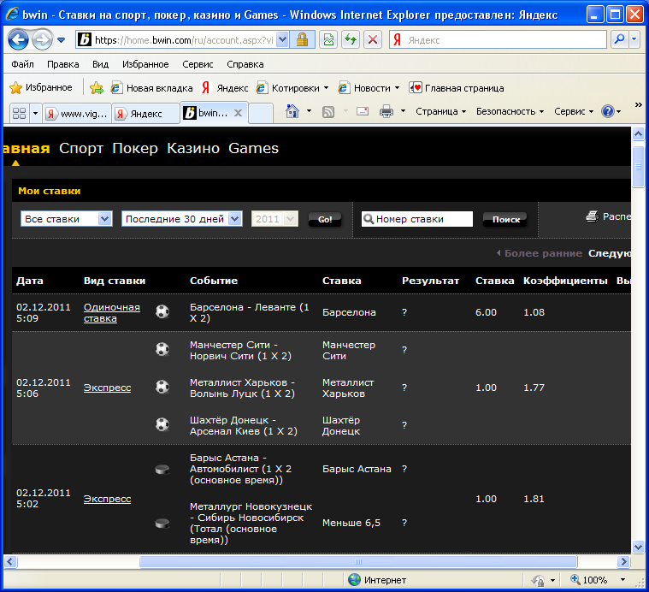Click football icon for Шахтёр Донецк row
Viewport: 649px width, 592px height.
pyautogui.click(x=162, y=424)
